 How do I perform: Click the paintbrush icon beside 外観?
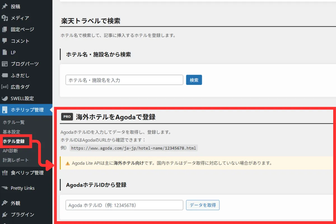(4, 203)
